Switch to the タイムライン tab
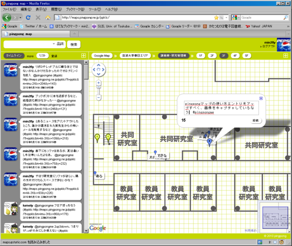This screenshot has width=292, height=246. [x=14, y=56]
